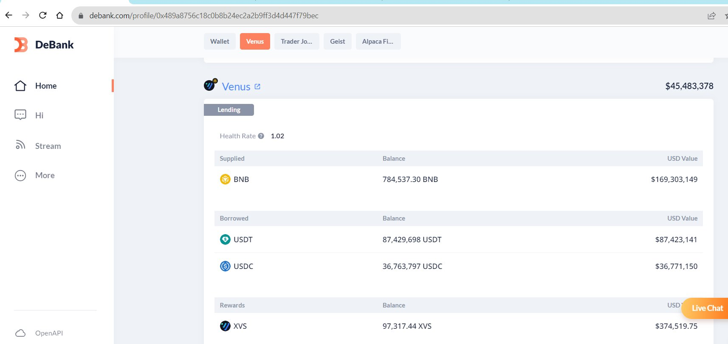Open Venus external link icon
Screen dimensions: 728x344
257,87
